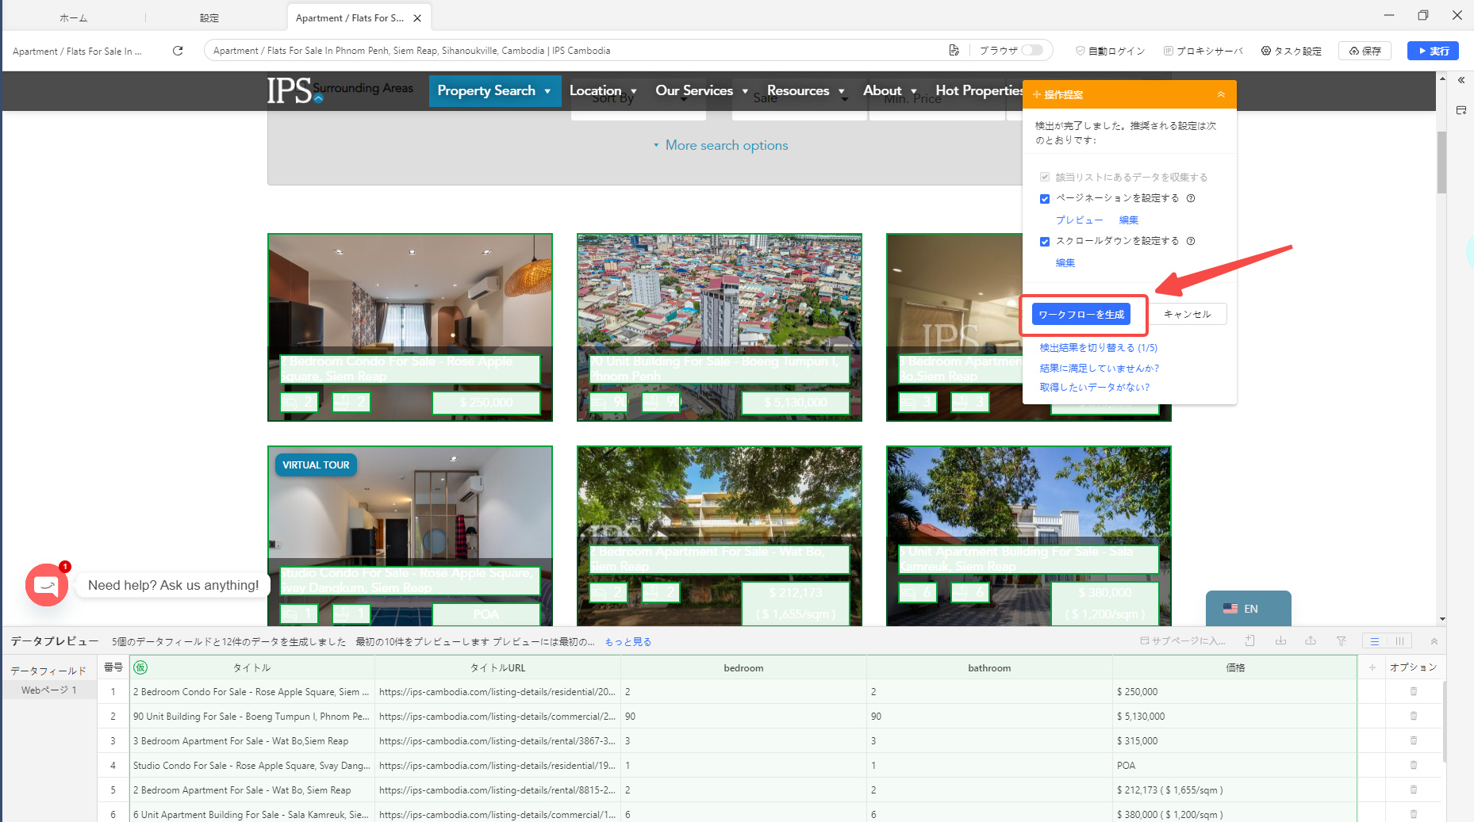Collapse the 操作提案 panel
The width and height of the screenshot is (1474, 822).
[1221, 94]
